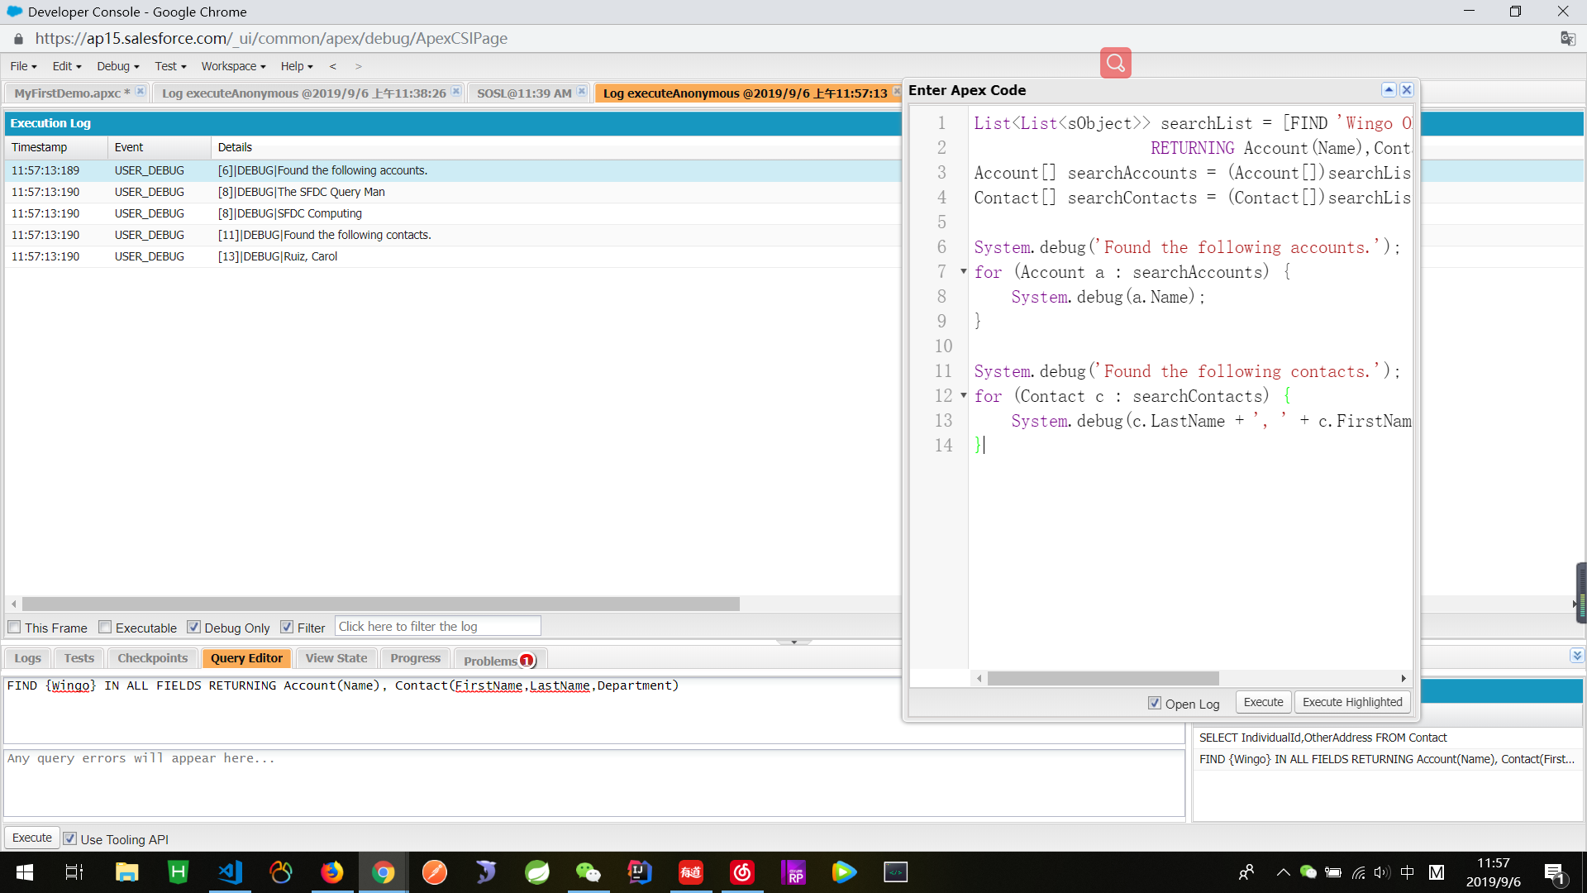Screen dimensions: 1587x893
Task: Open NetEase Cloud Music from taskbar
Action: (x=742, y=872)
